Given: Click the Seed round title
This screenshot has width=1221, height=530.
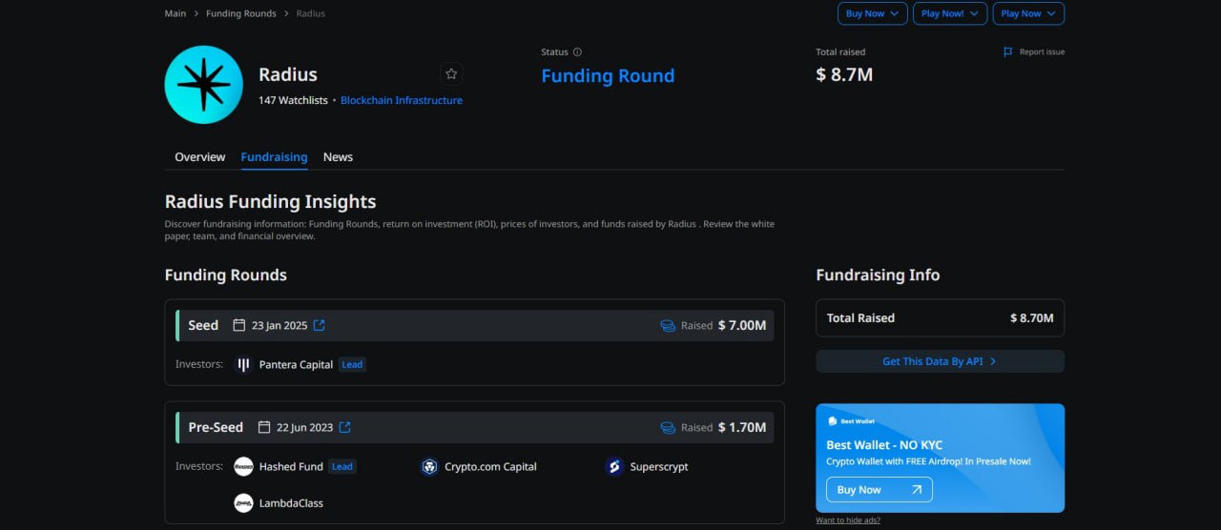Looking at the screenshot, I should (203, 325).
